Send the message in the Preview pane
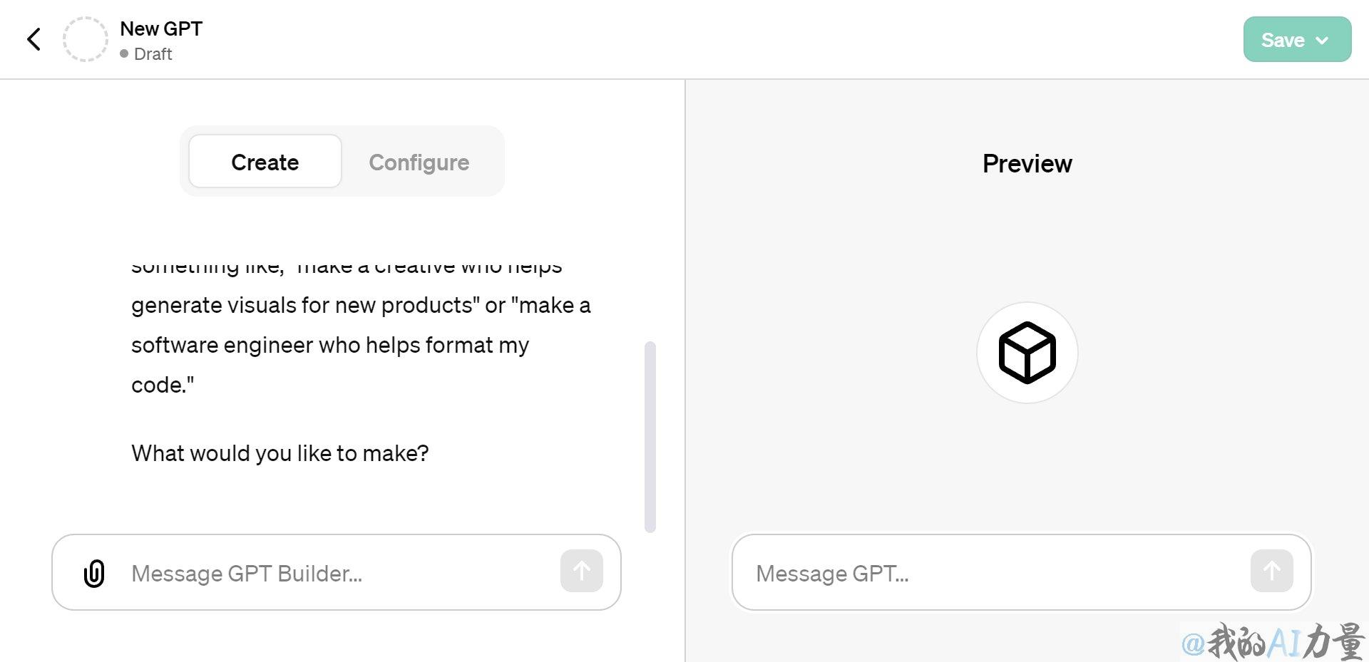Screen dimensions: 1369x662 pyautogui.click(x=1272, y=571)
